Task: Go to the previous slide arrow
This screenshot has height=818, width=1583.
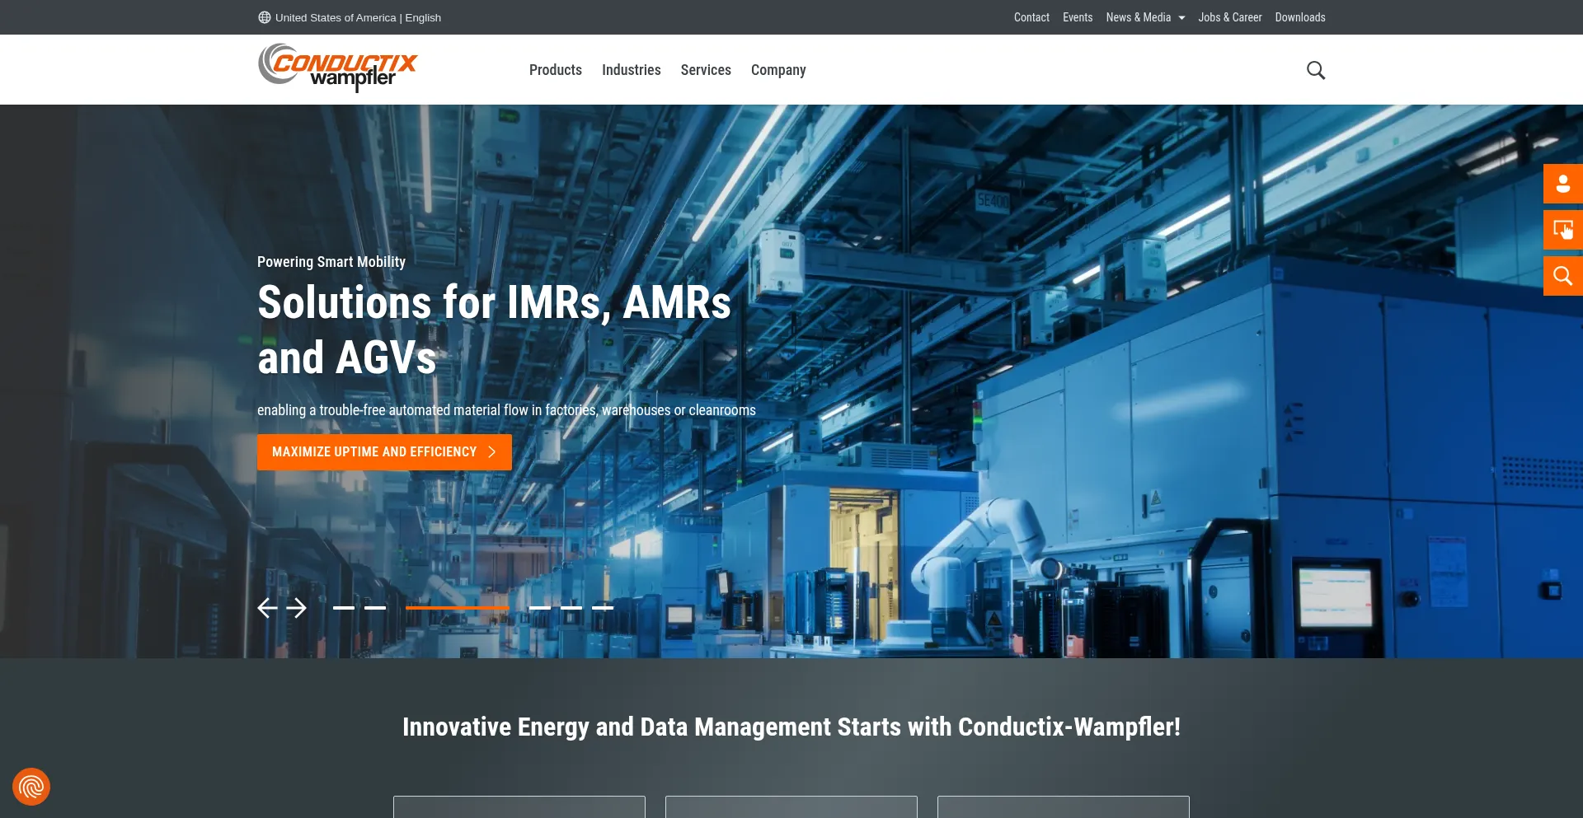Action: 267,608
